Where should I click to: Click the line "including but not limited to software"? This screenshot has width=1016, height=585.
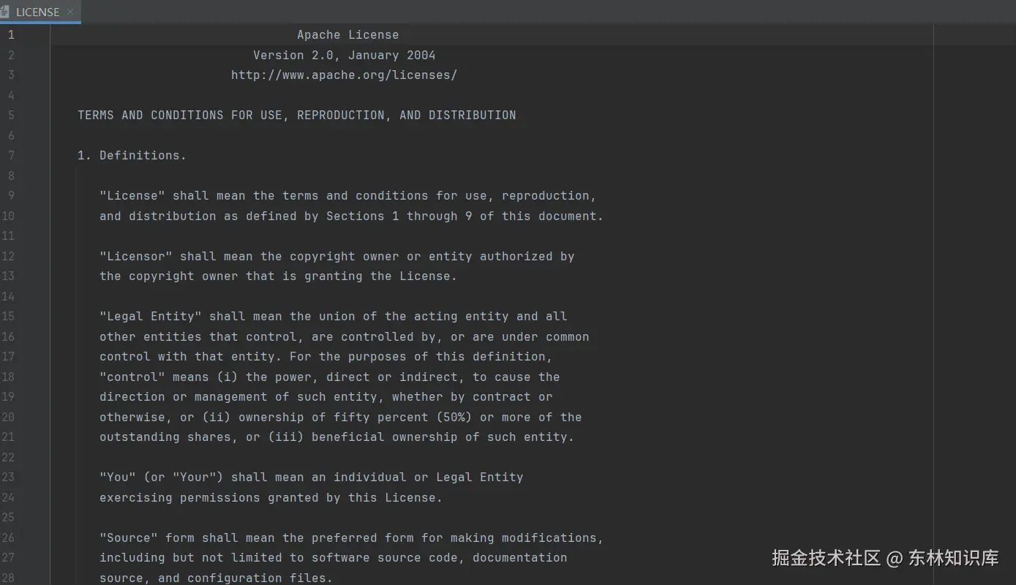[x=334, y=557]
